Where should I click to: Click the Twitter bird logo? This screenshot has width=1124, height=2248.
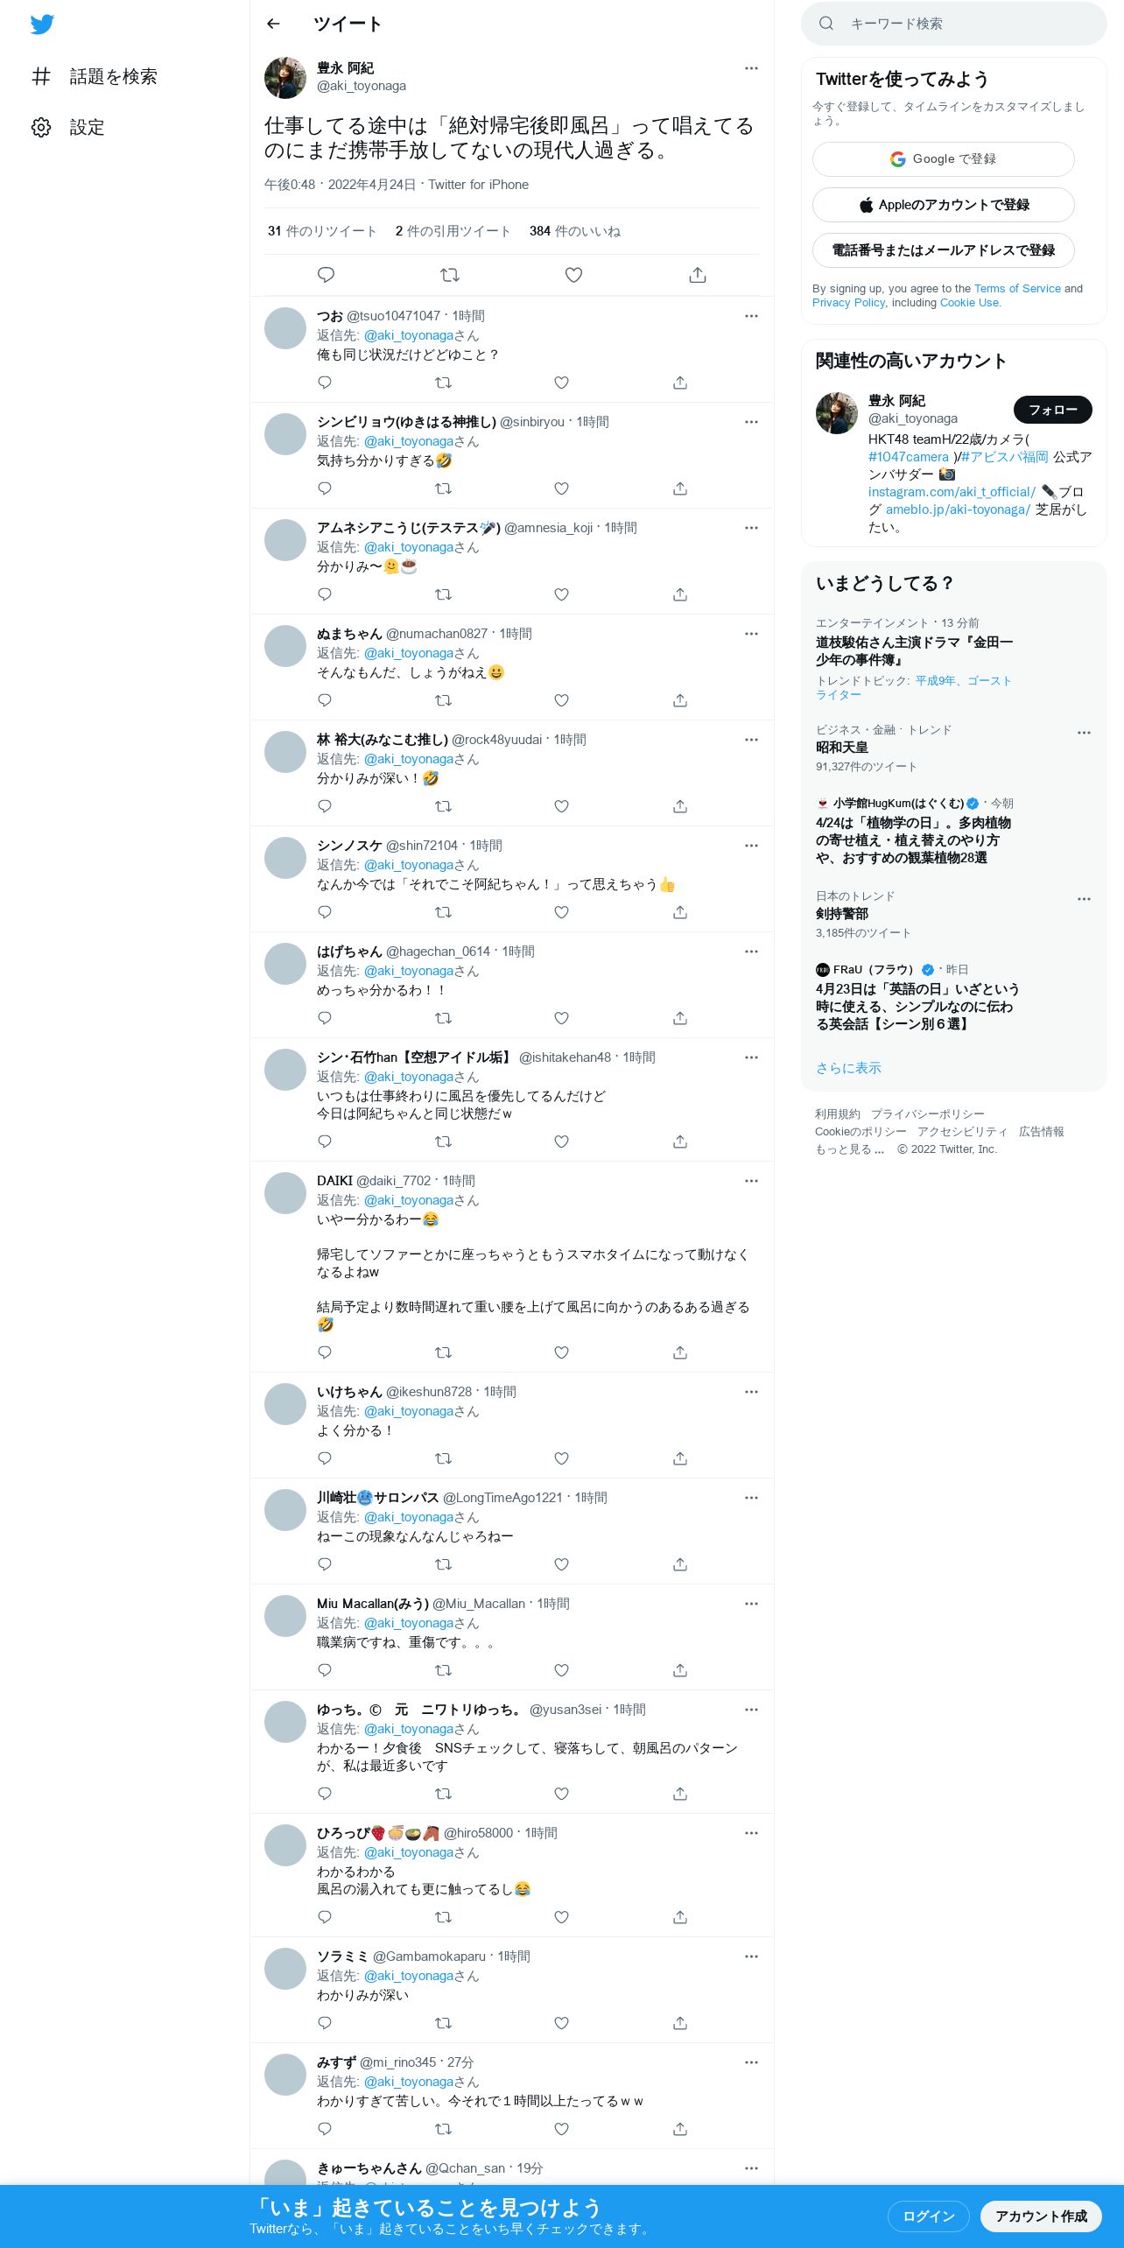(x=42, y=25)
